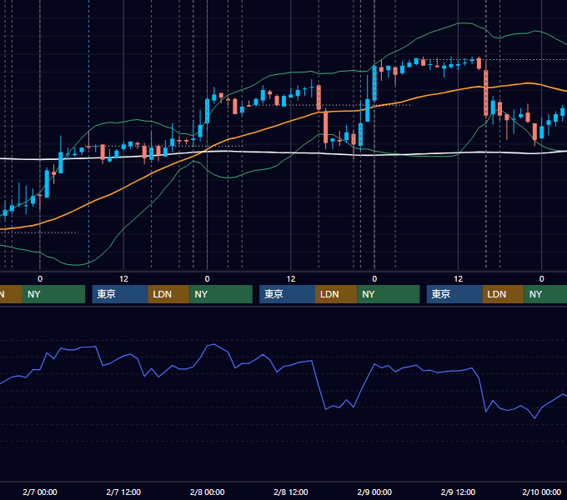Click the 2/9 12:00 date label

(x=458, y=492)
